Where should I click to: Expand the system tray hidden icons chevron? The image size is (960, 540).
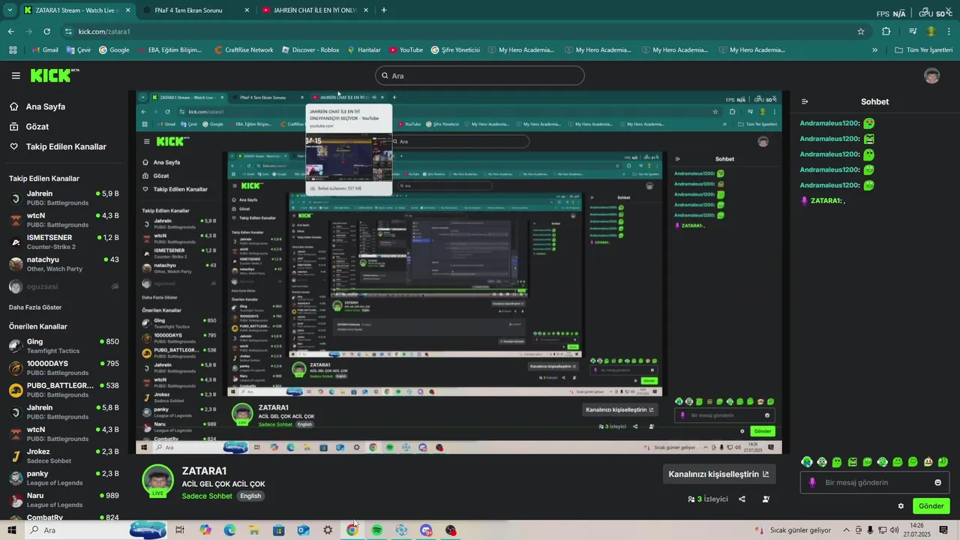pos(845,530)
